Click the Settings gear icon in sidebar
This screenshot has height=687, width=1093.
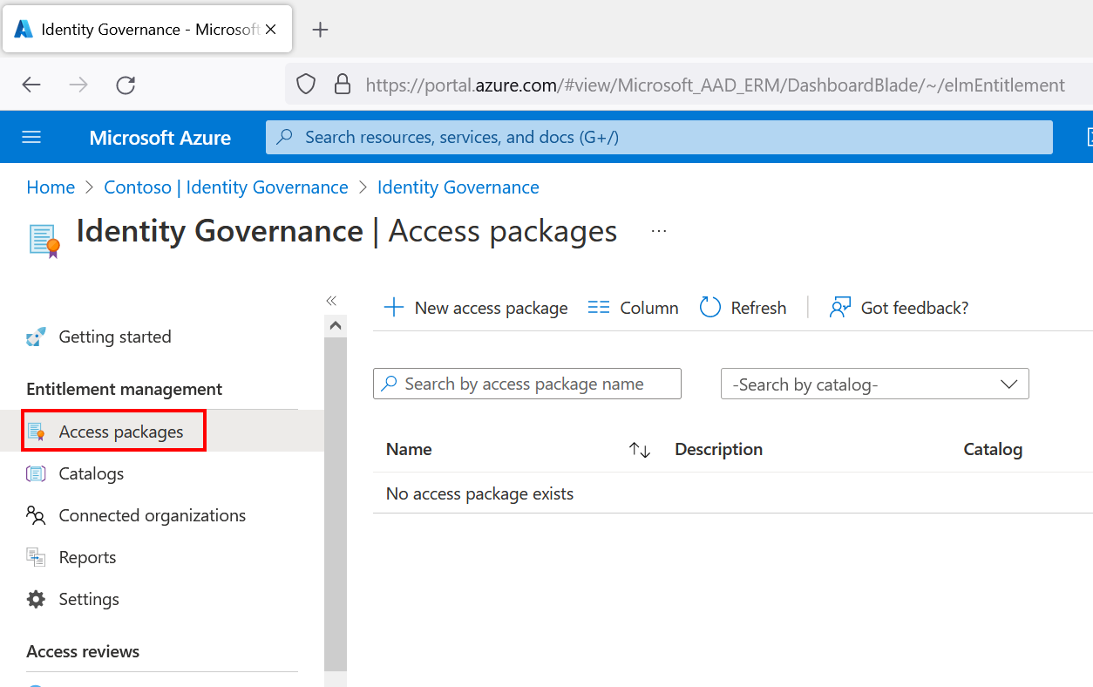(x=36, y=599)
